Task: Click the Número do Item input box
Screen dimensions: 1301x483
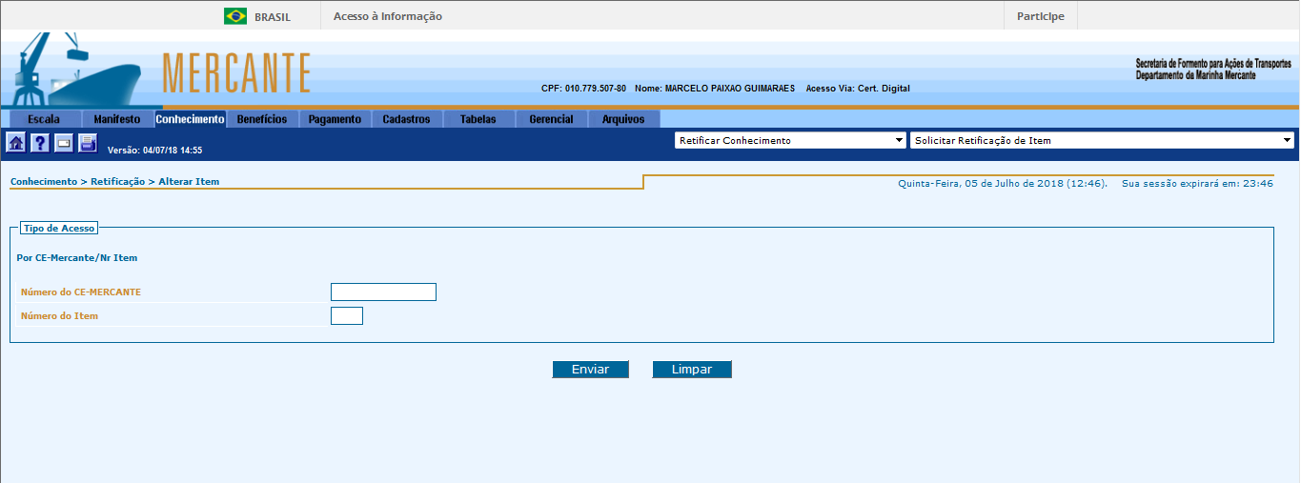Action: click(x=347, y=316)
